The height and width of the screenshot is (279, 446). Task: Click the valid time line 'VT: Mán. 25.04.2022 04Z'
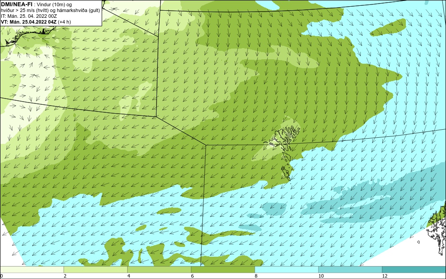pos(29,22)
